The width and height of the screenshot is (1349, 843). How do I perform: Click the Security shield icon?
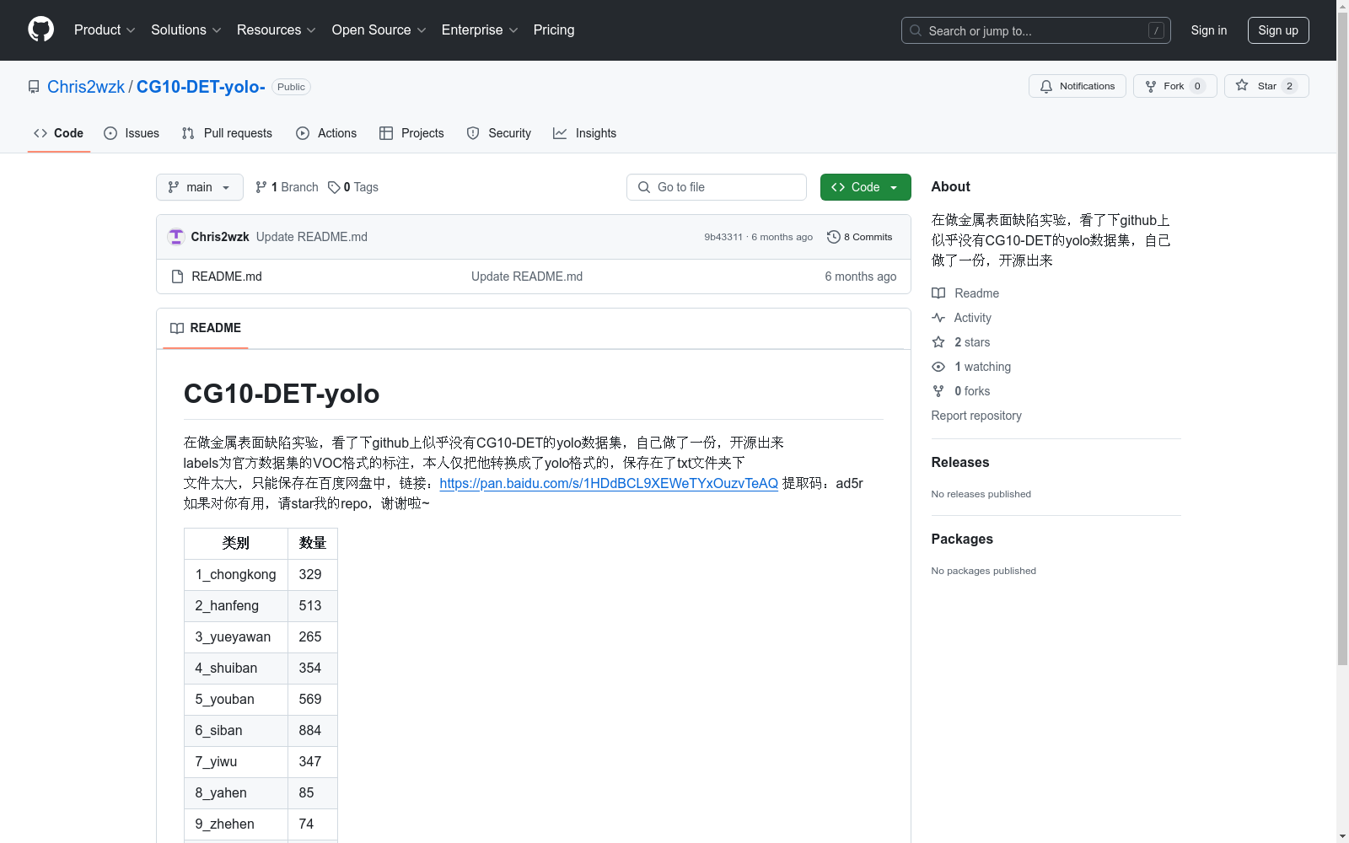(473, 133)
